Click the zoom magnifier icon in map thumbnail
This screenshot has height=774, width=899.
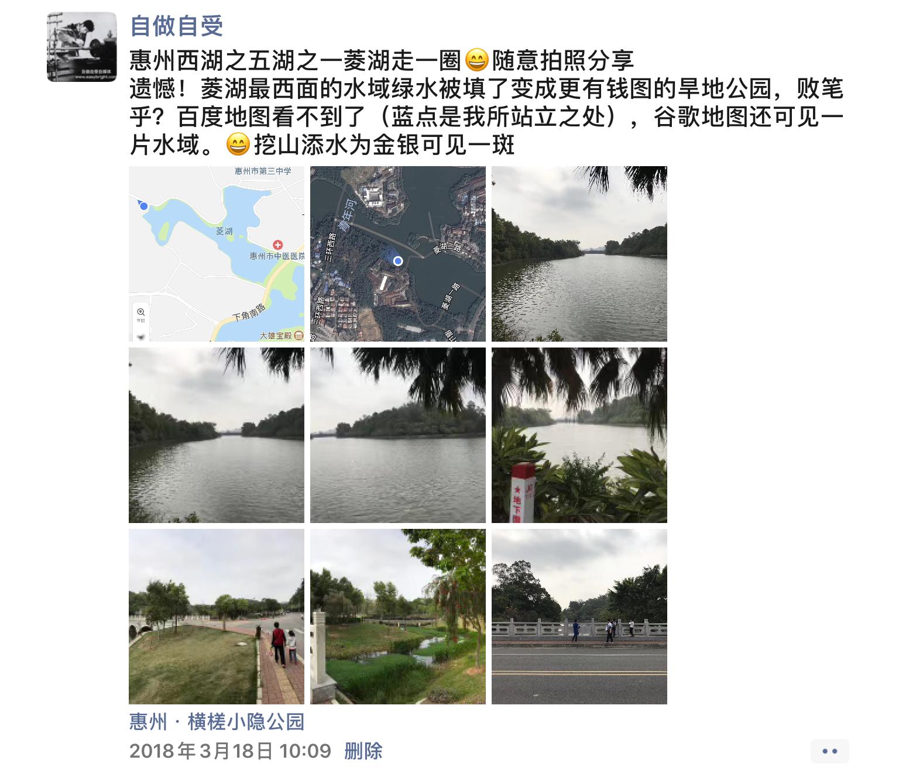click(140, 312)
